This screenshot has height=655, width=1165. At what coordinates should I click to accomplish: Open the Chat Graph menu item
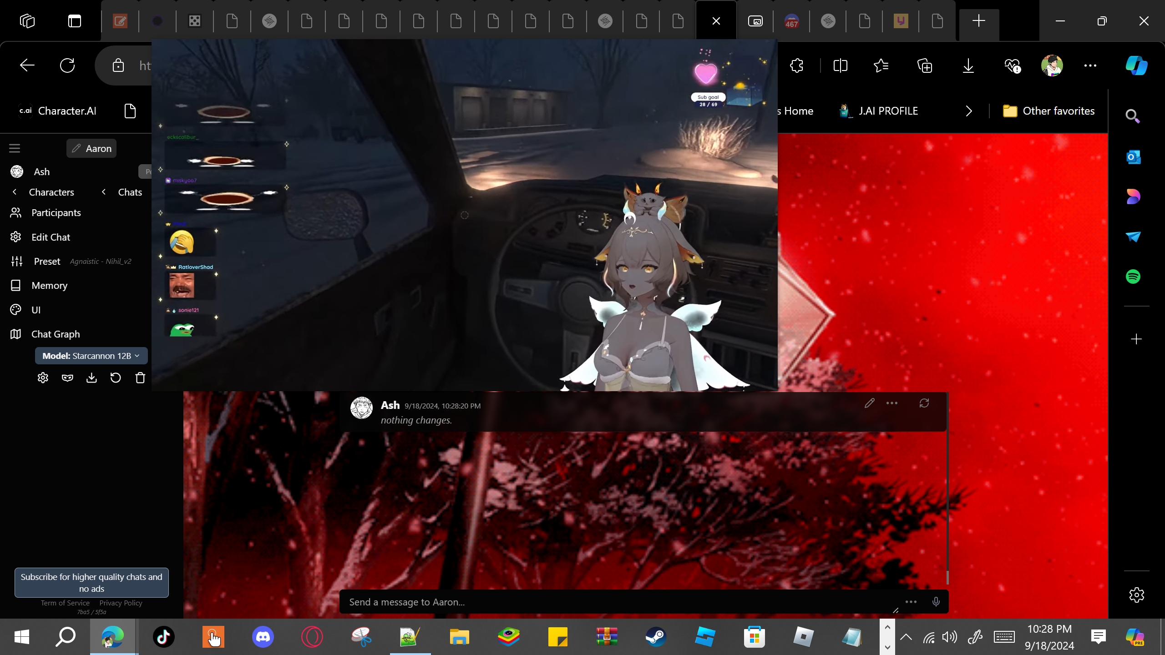coord(56,334)
